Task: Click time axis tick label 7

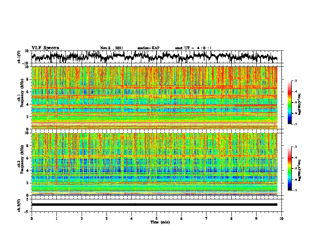Action: [207, 219]
